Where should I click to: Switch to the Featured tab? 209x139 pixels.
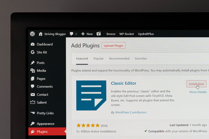pos(82,59)
